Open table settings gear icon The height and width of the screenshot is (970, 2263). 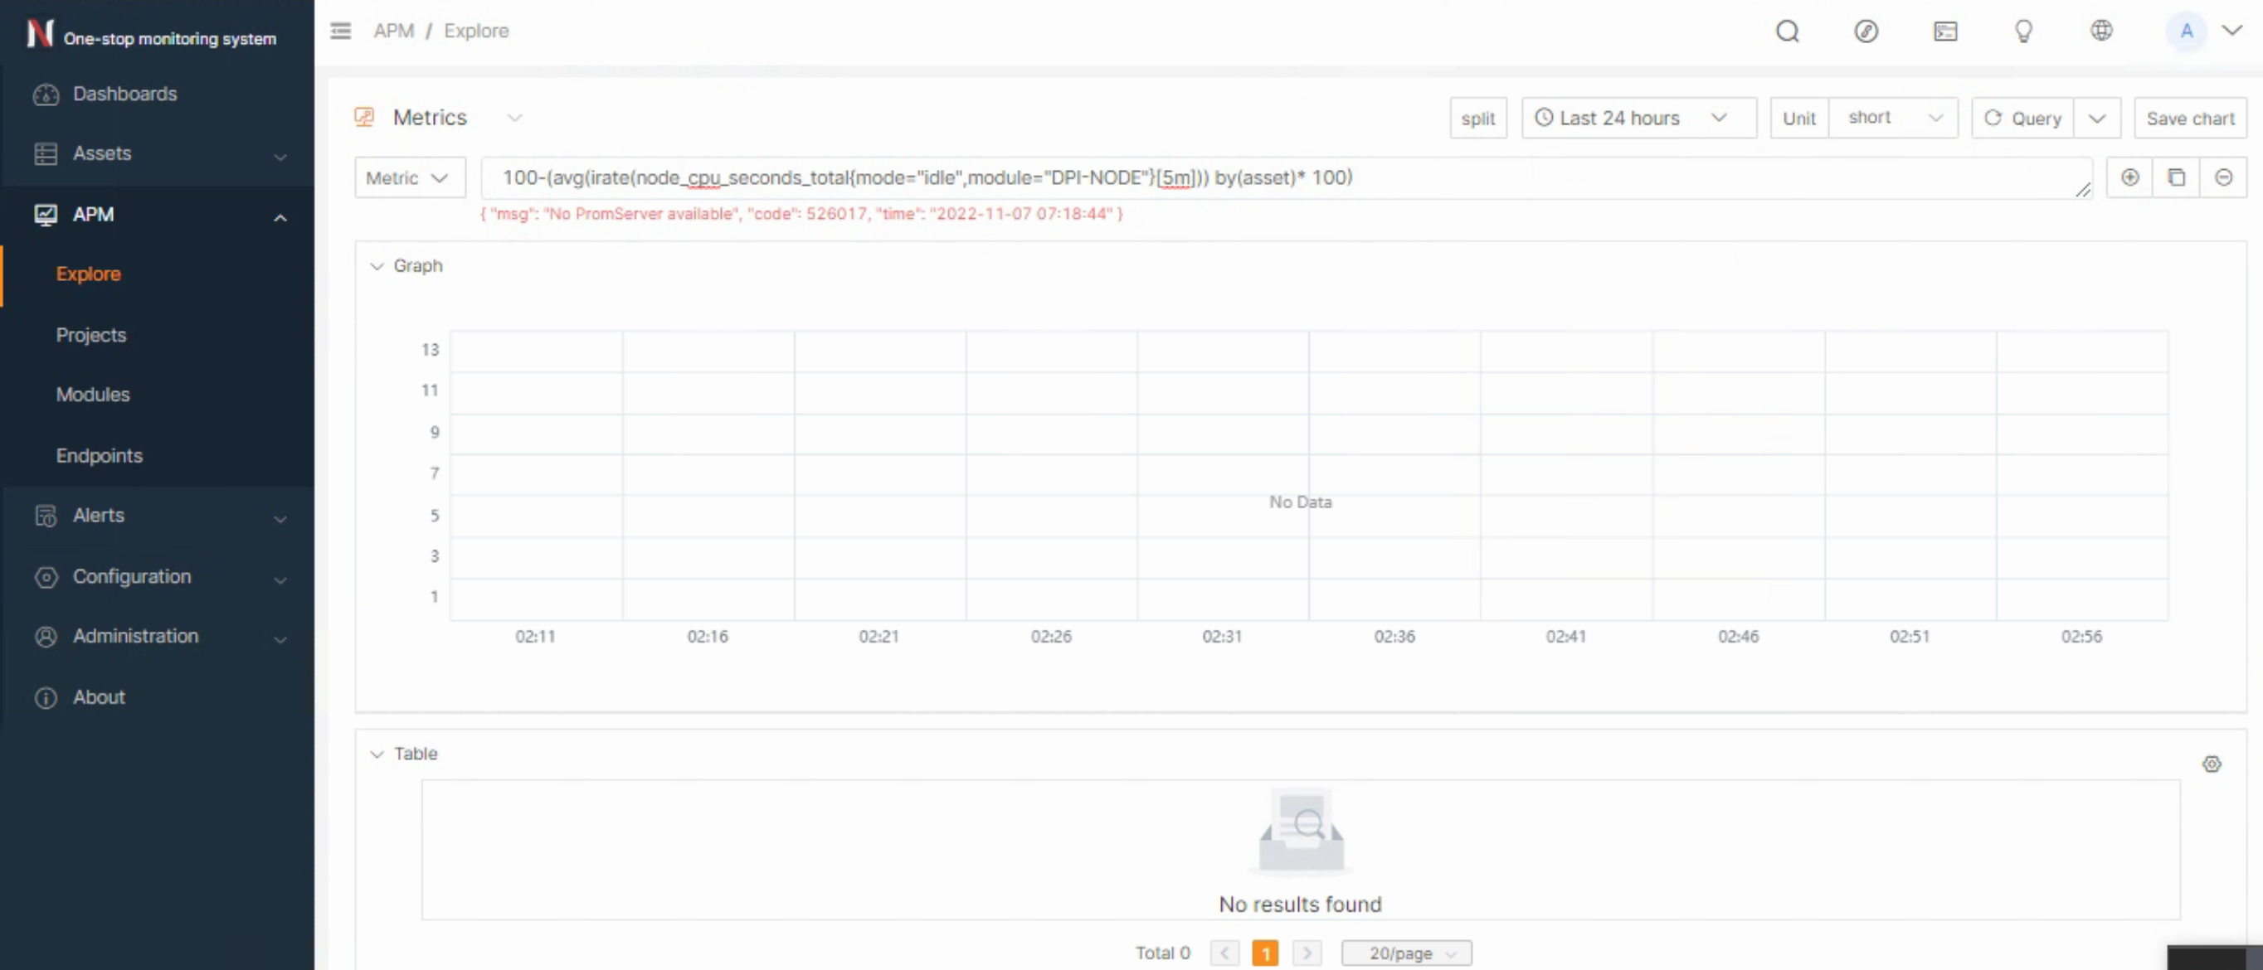coord(2212,764)
